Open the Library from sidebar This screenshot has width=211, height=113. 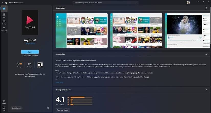click(x=4, y=102)
